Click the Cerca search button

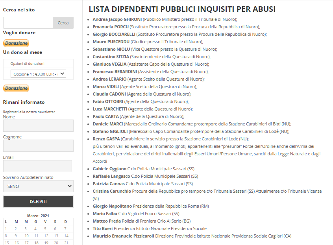63,23
